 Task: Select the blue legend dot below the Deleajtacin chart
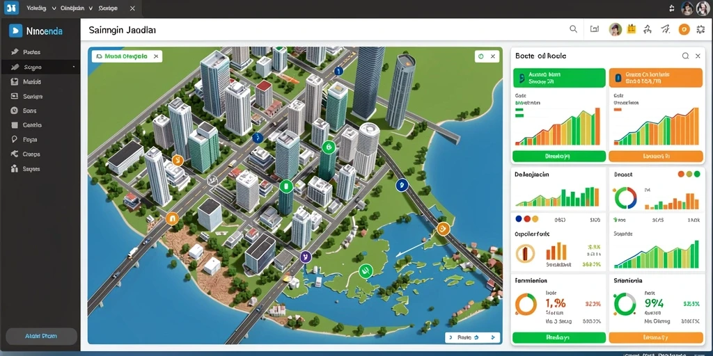[x=519, y=219]
